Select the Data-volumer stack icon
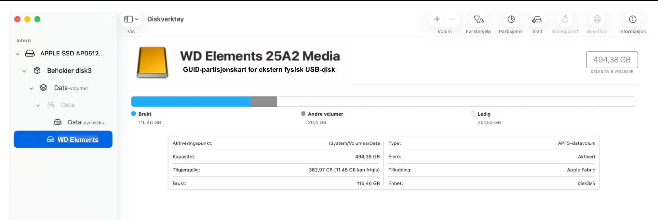 click(x=43, y=88)
